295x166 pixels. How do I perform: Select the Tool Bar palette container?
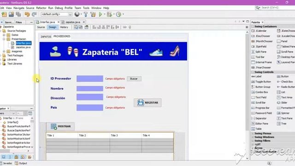258,57
